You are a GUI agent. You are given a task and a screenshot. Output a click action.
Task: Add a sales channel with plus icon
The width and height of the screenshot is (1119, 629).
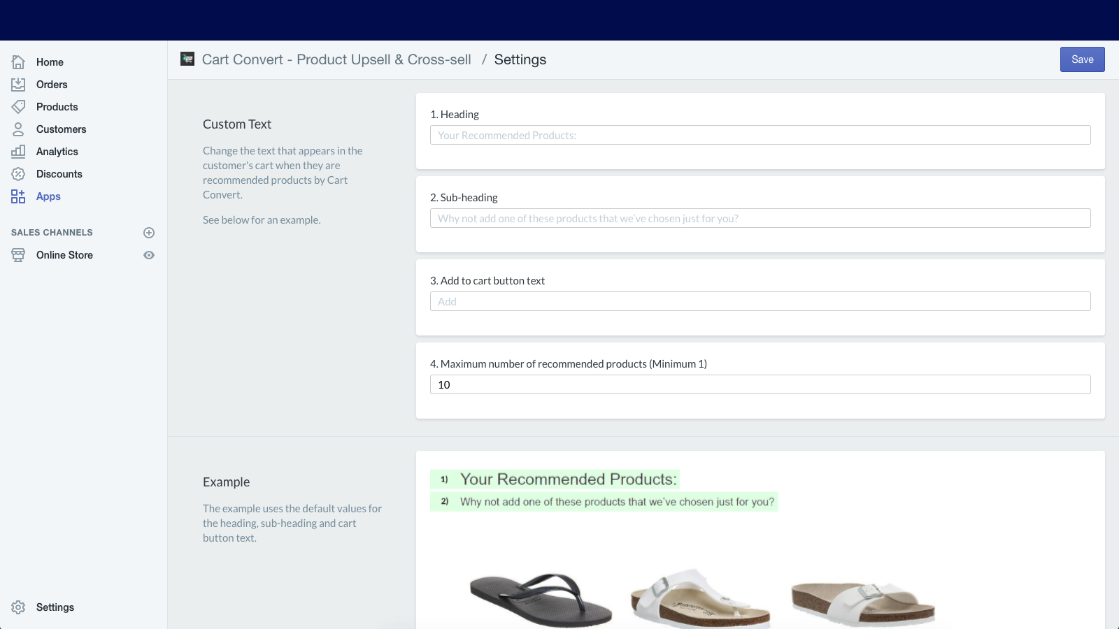pyautogui.click(x=149, y=233)
